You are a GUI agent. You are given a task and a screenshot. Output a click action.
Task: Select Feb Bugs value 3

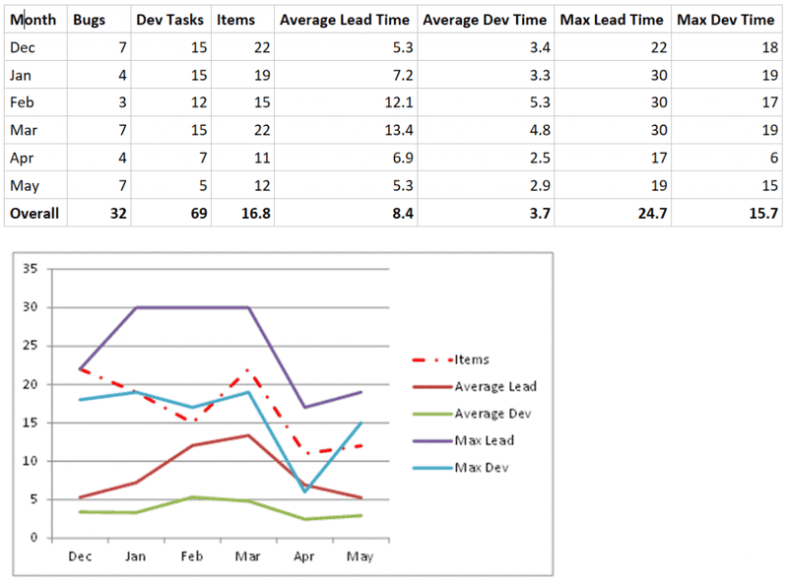pos(99,102)
